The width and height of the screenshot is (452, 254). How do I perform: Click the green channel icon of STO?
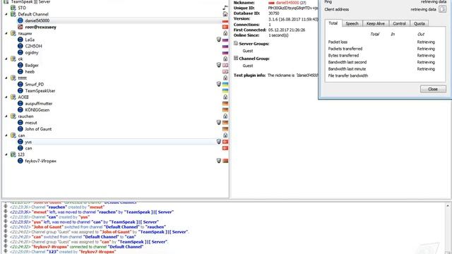tap(13, 8)
